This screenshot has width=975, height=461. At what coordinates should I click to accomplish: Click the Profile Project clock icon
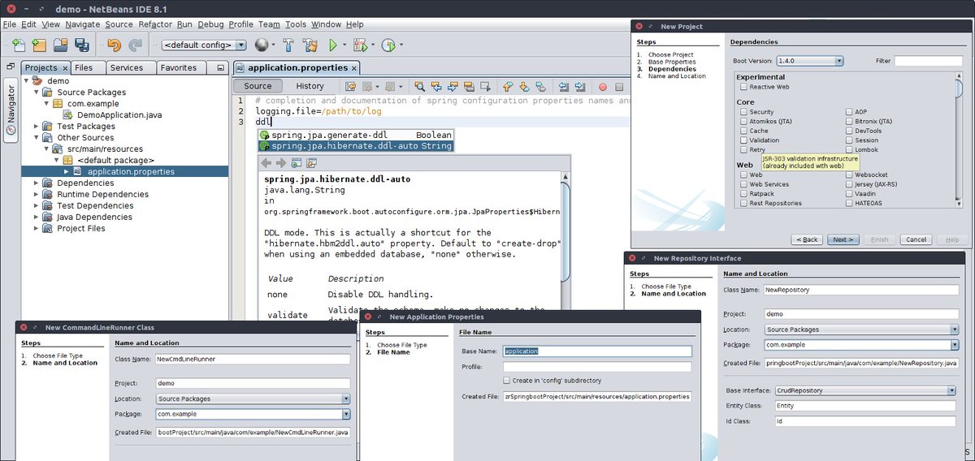click(388, 45)
